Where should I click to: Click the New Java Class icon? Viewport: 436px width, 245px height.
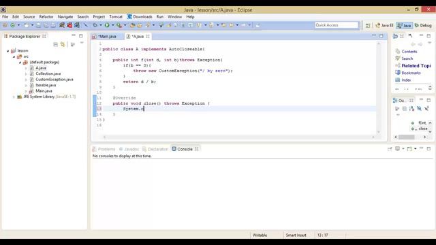tap(12, 25)
